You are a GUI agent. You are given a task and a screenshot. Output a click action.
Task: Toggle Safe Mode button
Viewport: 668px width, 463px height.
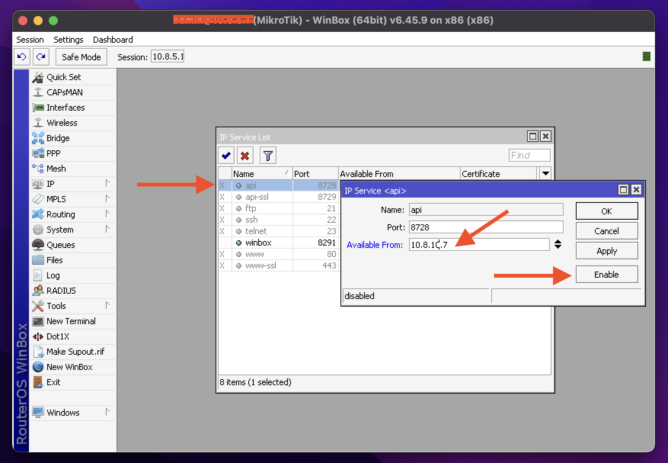[81, 57]
